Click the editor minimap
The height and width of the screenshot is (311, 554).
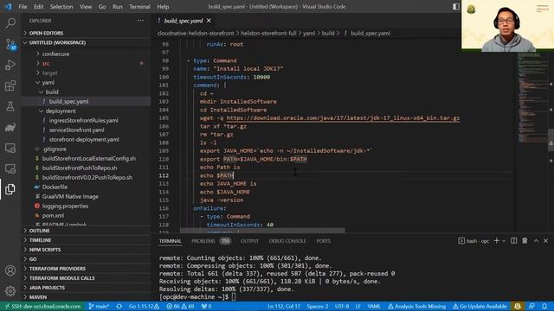click(x=533, y=98)
